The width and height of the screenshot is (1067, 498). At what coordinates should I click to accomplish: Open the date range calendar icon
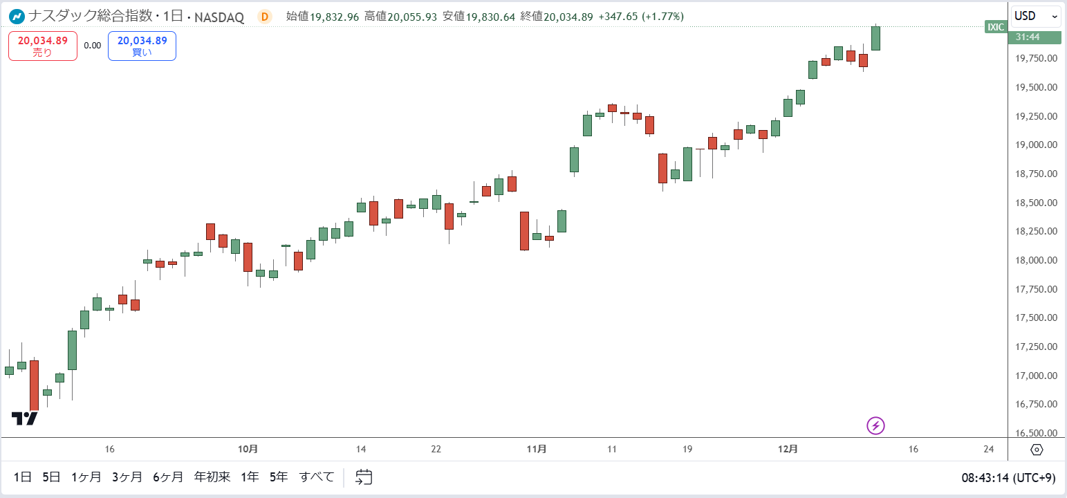coord(364,477)
